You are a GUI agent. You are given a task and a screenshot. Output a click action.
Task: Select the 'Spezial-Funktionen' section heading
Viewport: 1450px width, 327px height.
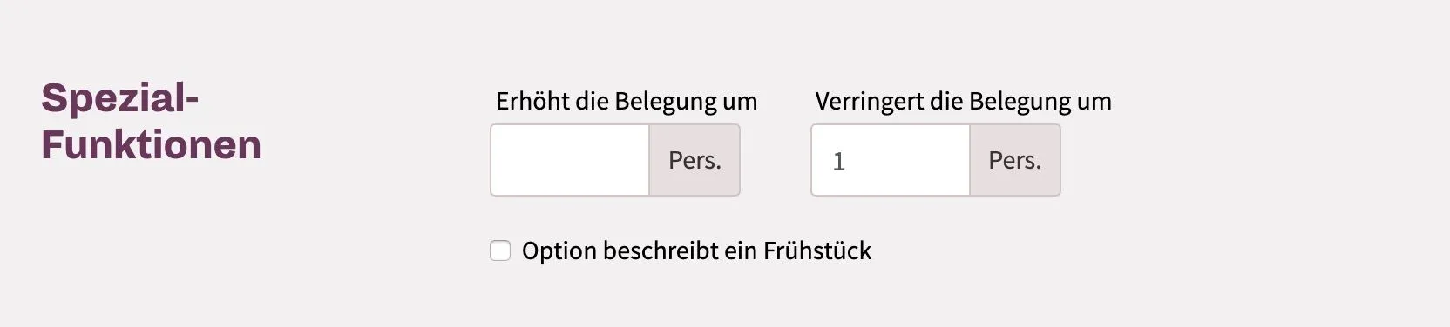[151, 121]
